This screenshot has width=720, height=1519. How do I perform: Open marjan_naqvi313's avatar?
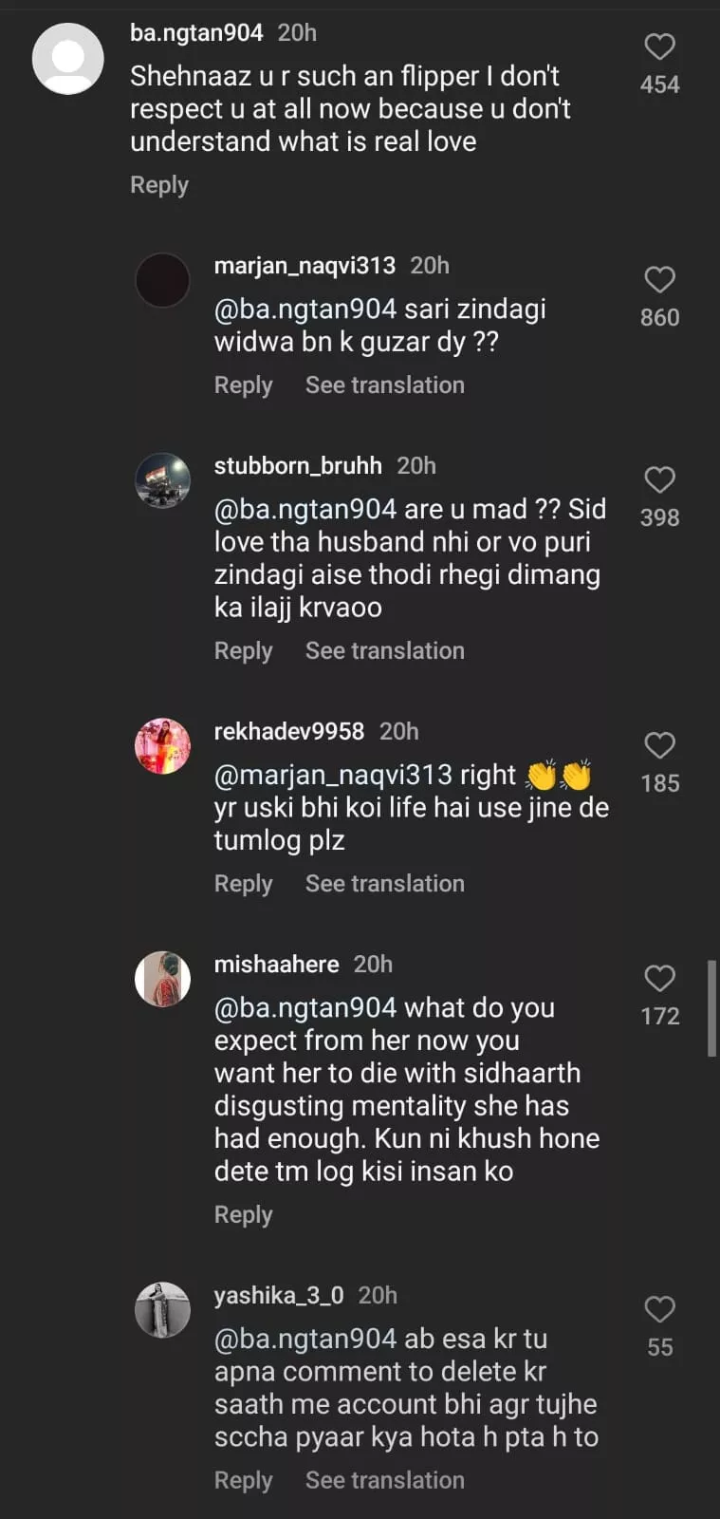[x=163, y=280]
